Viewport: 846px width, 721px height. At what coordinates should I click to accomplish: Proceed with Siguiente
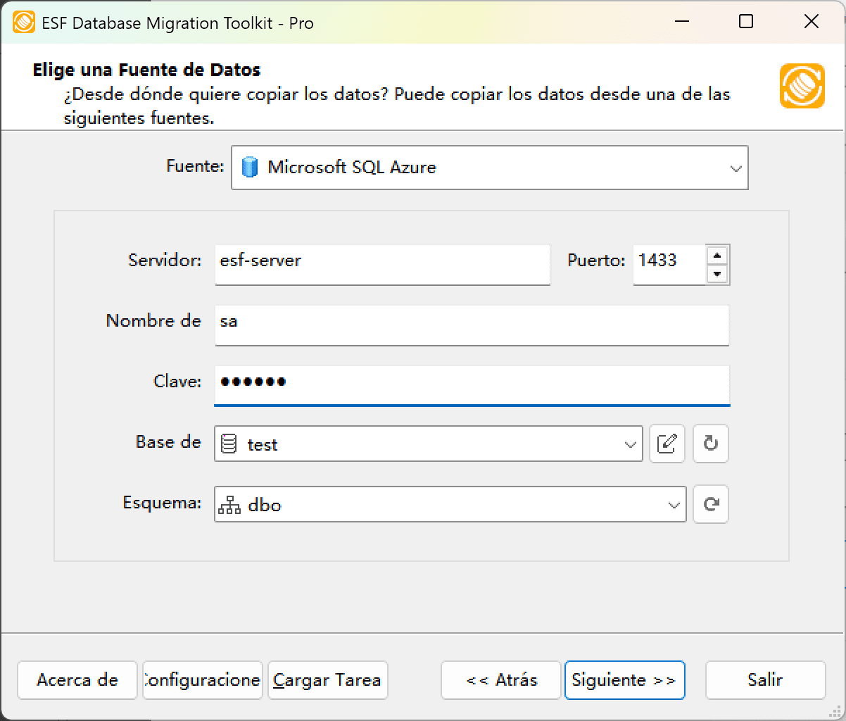pos(624,680)
